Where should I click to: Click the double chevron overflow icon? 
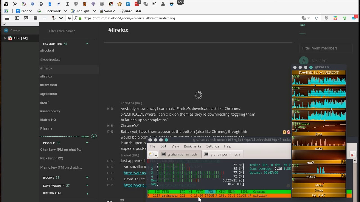(15, 4)
